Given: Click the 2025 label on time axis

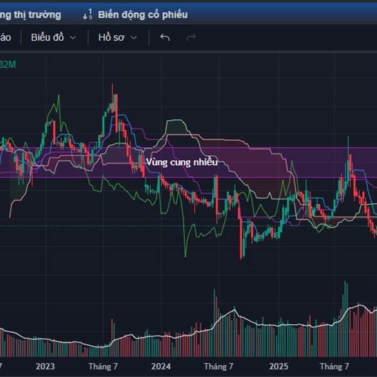Looking at the screenshot, I should point(278,366).
